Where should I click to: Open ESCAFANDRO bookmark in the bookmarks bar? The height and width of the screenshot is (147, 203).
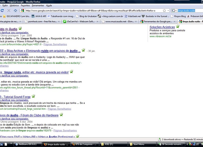17,16
